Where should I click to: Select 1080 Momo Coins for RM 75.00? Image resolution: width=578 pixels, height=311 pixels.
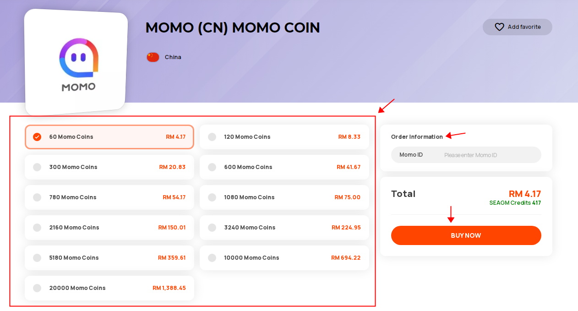coord(284,197)
